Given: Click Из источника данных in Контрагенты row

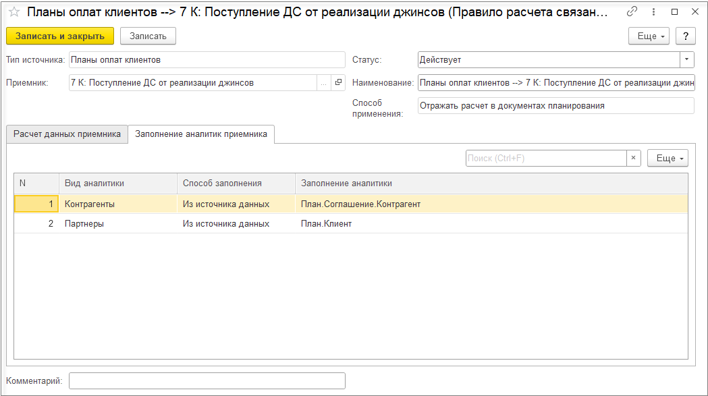Looking at the screenshot, I should (236, 204).
